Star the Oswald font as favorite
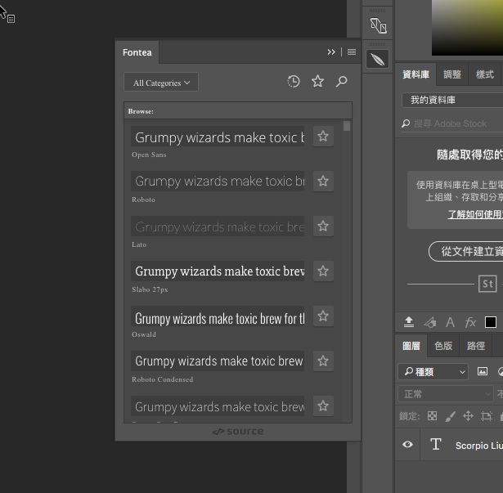 323,316
